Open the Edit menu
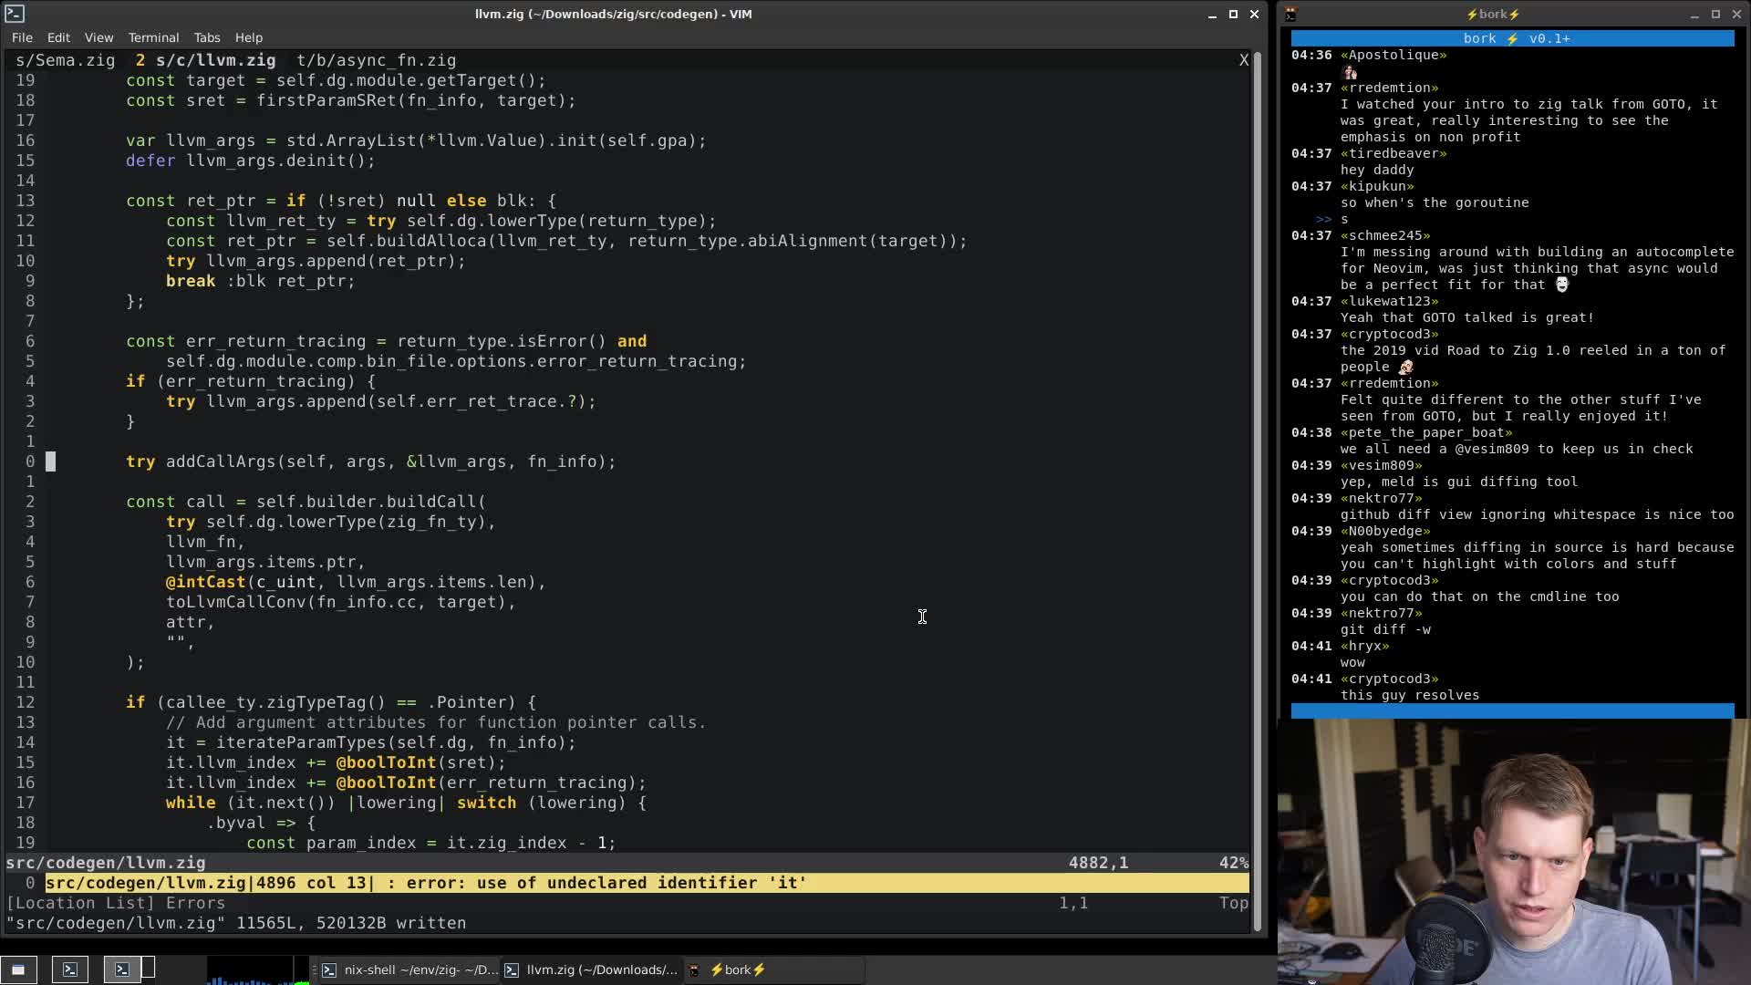Viewport: 1751px width, 985px height. [x=58, y=37]
